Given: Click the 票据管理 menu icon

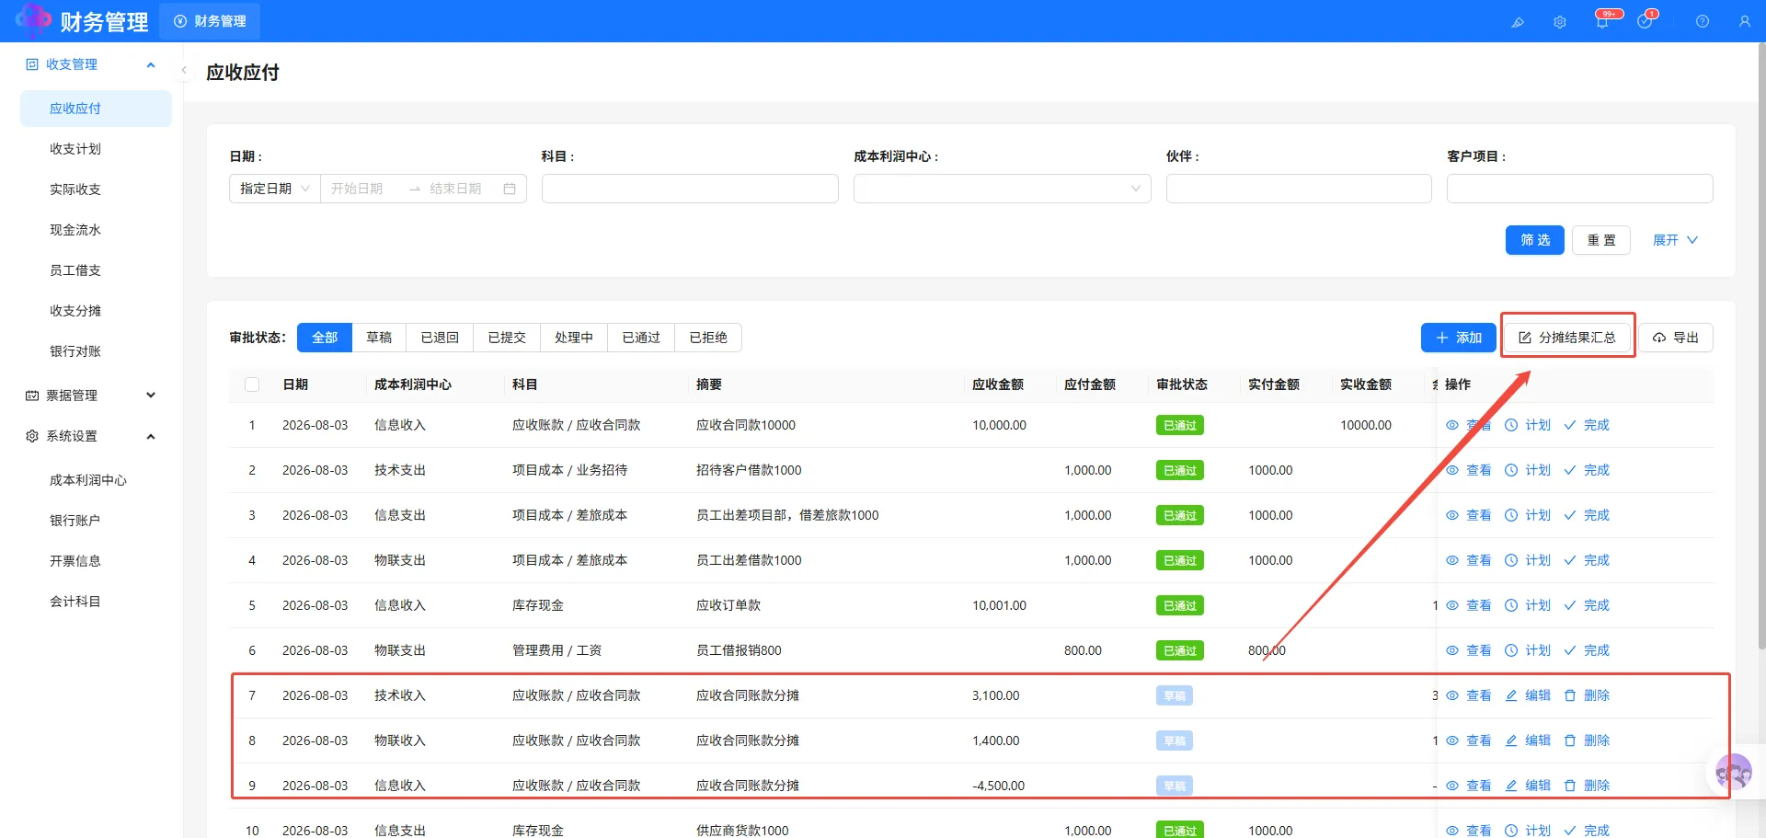Looking at the screenshot, I should [x=32, y=396].
